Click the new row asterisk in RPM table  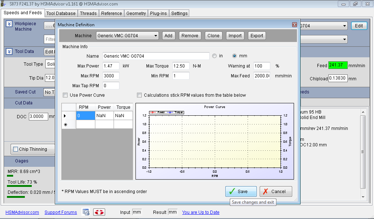pyautogui.click(x=65, y=125)
